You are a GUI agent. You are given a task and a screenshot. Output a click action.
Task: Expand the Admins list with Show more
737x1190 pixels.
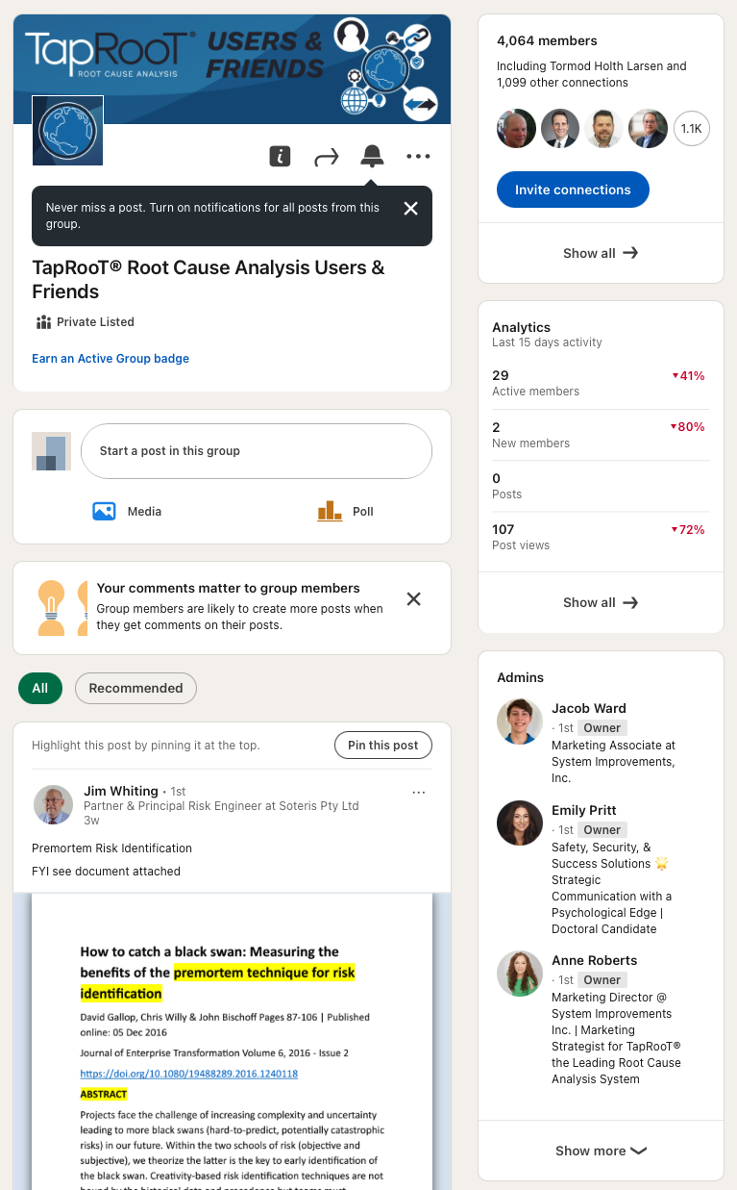pyautogui.click(x=601, y=1151)
